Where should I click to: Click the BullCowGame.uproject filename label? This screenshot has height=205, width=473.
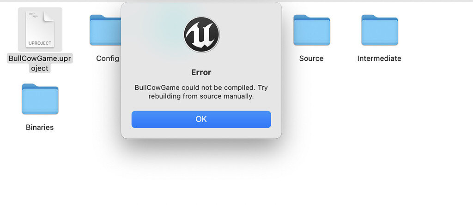pyautogui.click(x=40, y=63)
